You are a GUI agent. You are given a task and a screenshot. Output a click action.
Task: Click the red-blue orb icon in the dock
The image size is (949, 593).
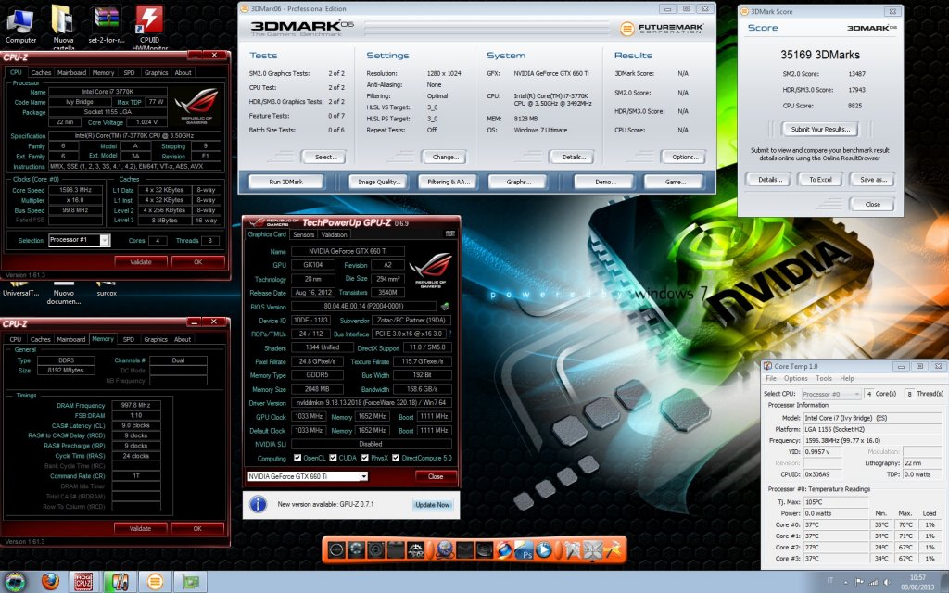503,550
